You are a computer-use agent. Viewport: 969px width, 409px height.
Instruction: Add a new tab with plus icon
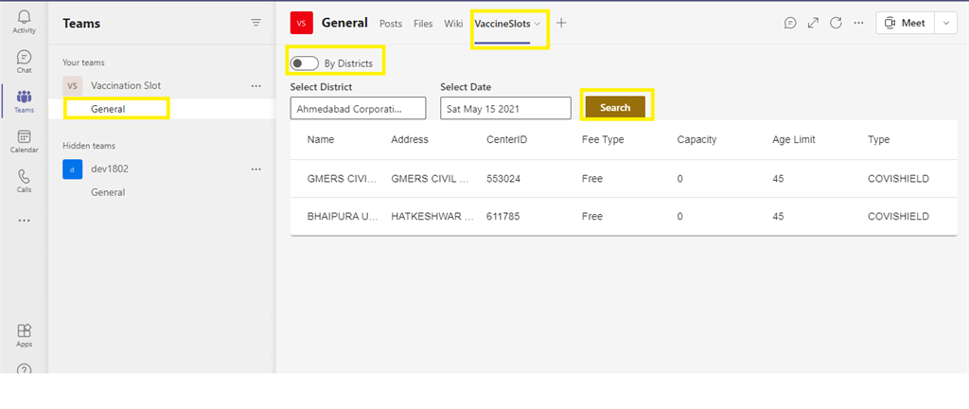[x=561, y=23]
